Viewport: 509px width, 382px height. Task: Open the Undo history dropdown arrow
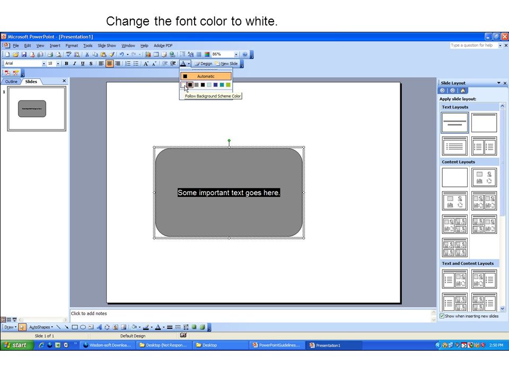click(x=128, y=55)
